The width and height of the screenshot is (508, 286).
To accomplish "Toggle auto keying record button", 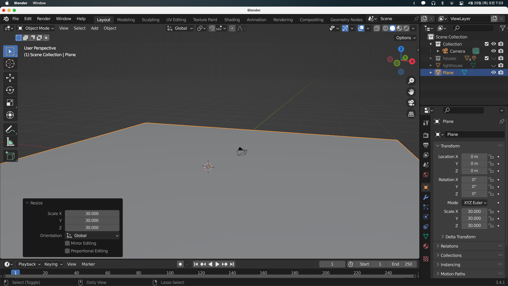I will coord(180,264).
